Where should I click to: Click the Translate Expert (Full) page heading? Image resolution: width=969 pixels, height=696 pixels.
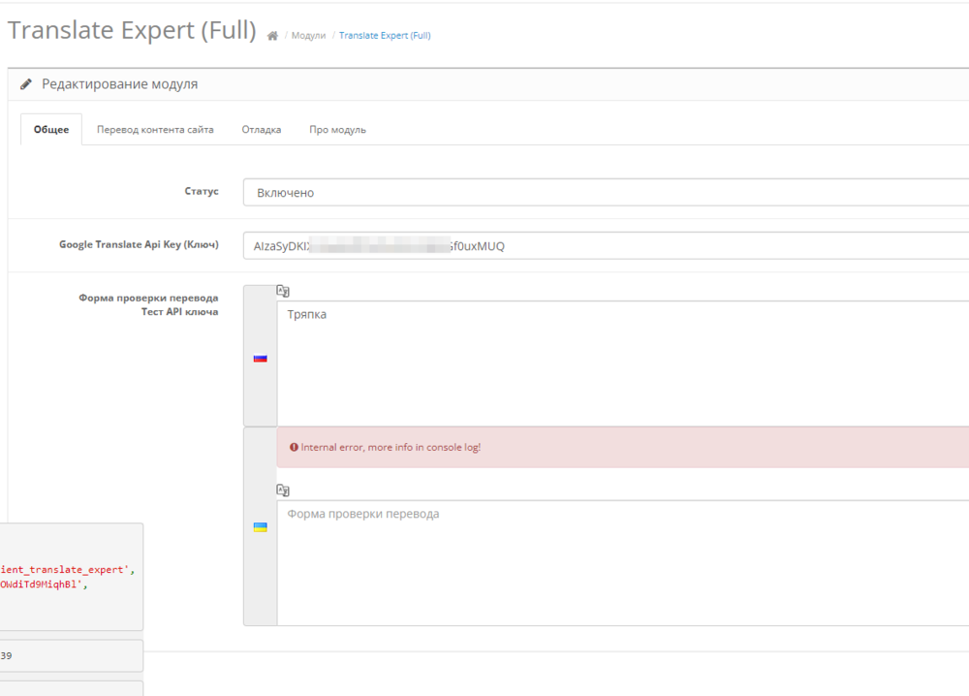(132, 31)
